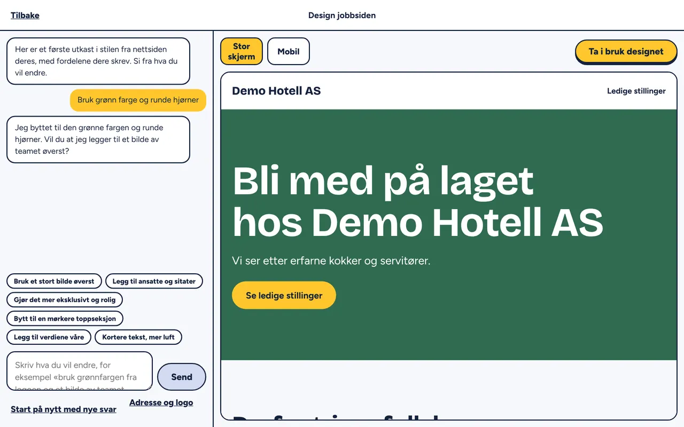Viewport: 684px width, 427px height.
Task: Click the reply starting Jeg byttet til den grønne
Action: click(98, 139)
